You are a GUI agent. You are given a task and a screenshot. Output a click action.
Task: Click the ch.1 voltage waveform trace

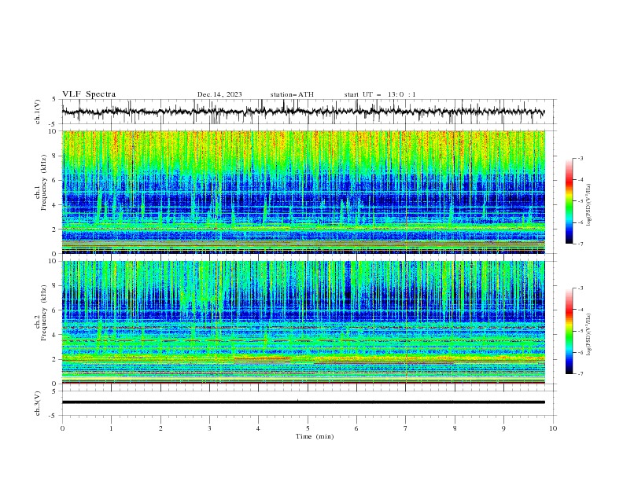[303, 112]
